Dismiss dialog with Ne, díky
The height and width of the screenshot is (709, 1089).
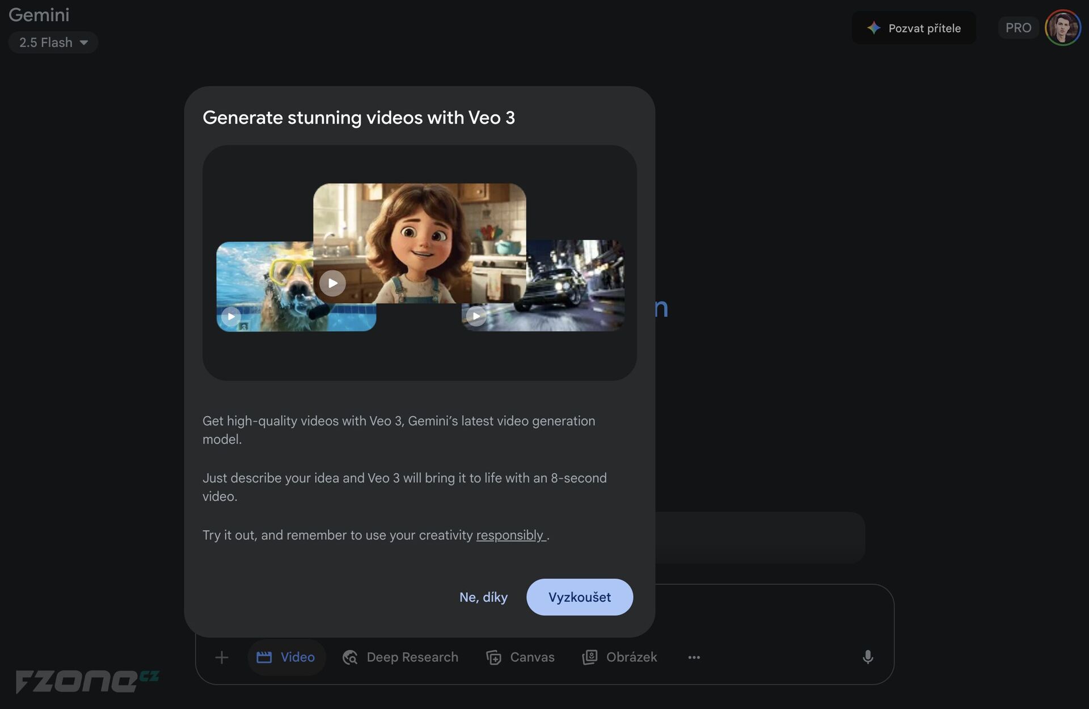pos(483,597)
